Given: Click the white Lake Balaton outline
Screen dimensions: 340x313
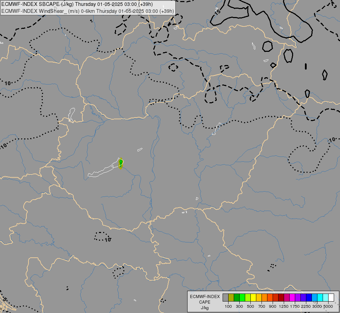Looking at the screenshot, I should [x=105, y=168].
